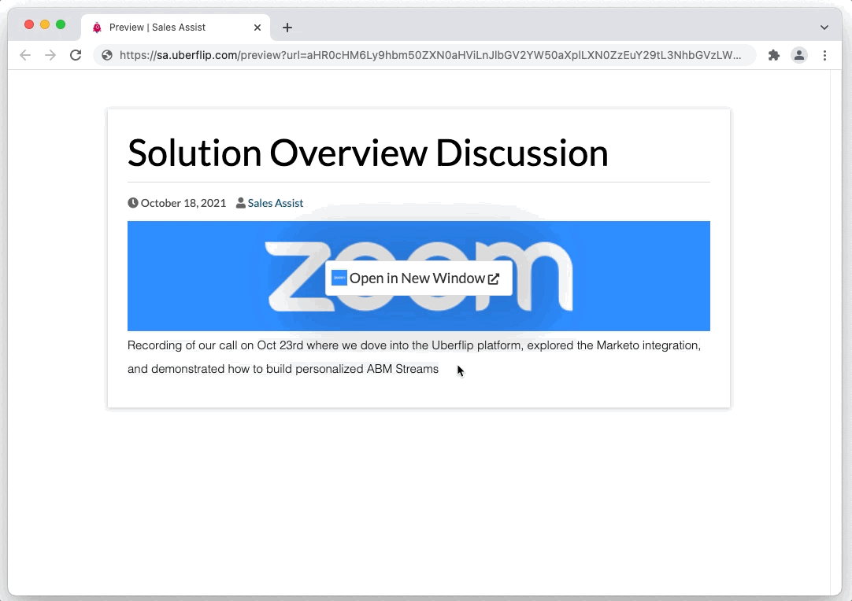Select the Preview | Sales Assist tab

[x=176, y=28]
